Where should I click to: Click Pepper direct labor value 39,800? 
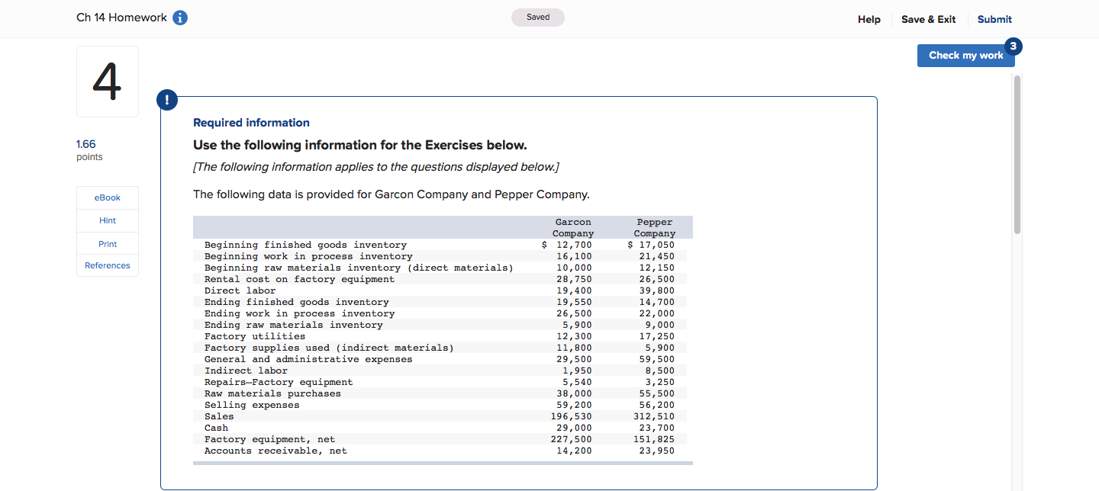point(657,290)
